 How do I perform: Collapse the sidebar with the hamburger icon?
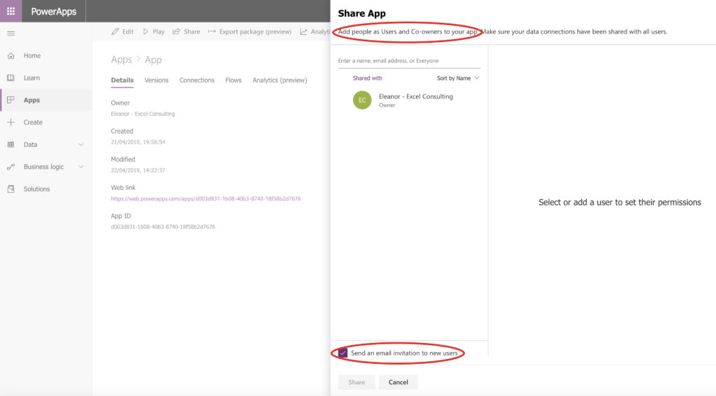(11, 34)
